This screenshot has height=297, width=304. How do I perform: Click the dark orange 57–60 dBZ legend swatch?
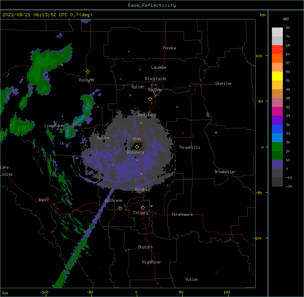point(277,58)
